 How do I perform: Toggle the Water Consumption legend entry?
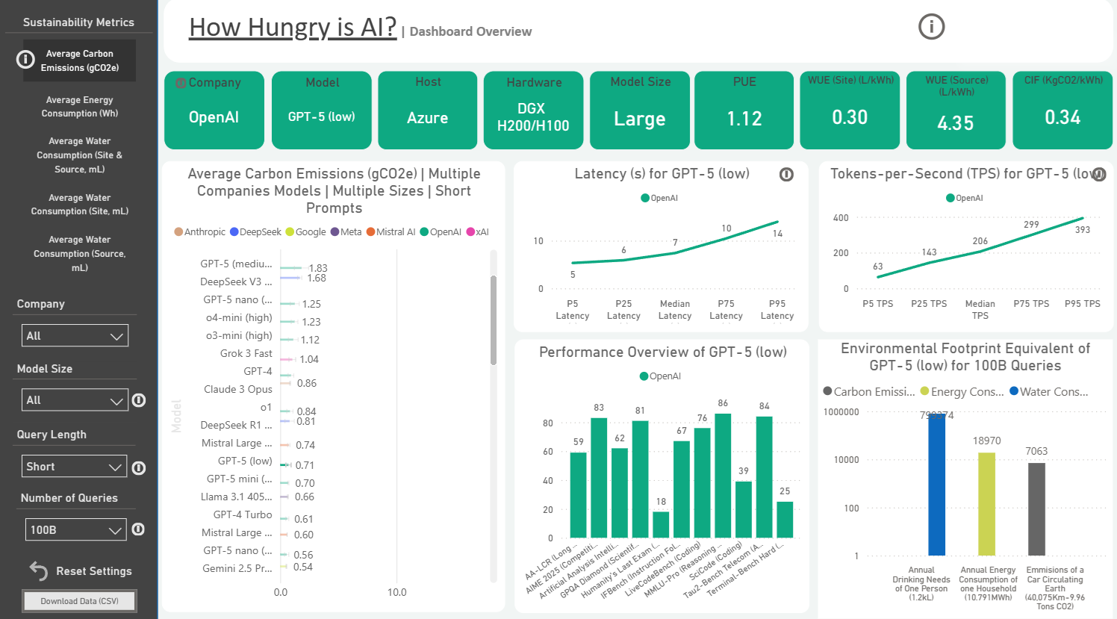point(1048,392)
